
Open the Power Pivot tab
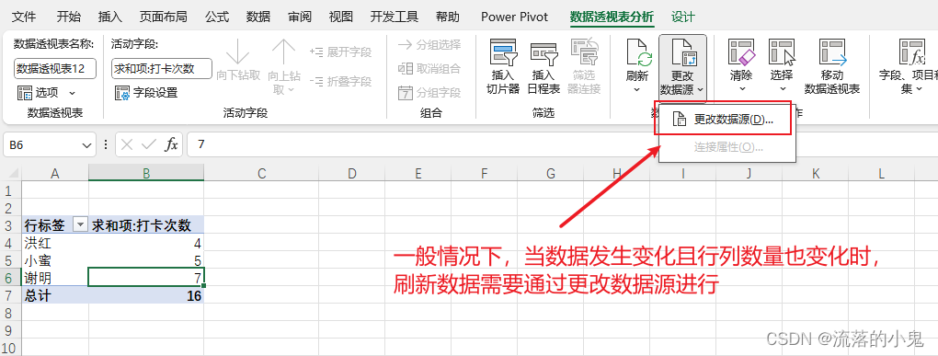(514, 17)
